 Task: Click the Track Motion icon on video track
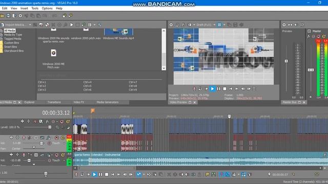[41, 122]
